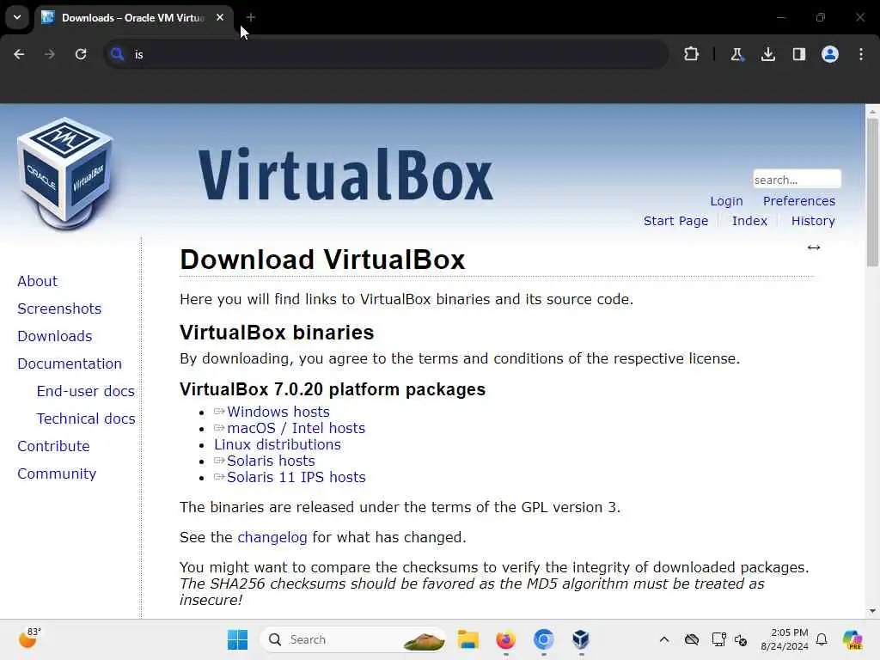Image resolution: width=880 pixels, height=660 pixels.
Task: Open the History page link
Action: coord(813,221)
